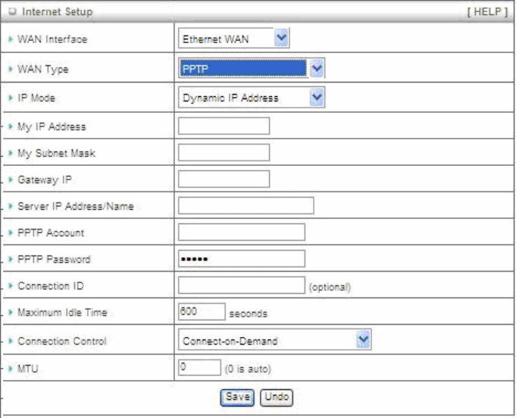The image size is (516, 418).
Task: Click the arrow beside Connection Control
Action: coord(11,341)
